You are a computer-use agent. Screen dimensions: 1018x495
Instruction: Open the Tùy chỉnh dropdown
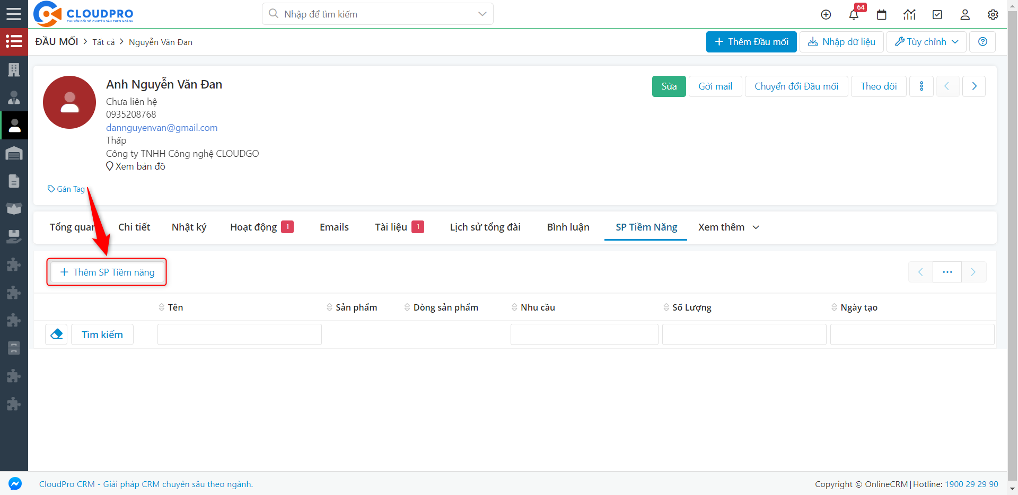pos(926,42)
